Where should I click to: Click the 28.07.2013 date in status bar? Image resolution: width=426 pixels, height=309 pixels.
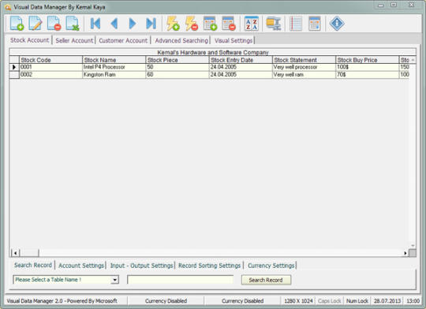[x=387, y=301]
